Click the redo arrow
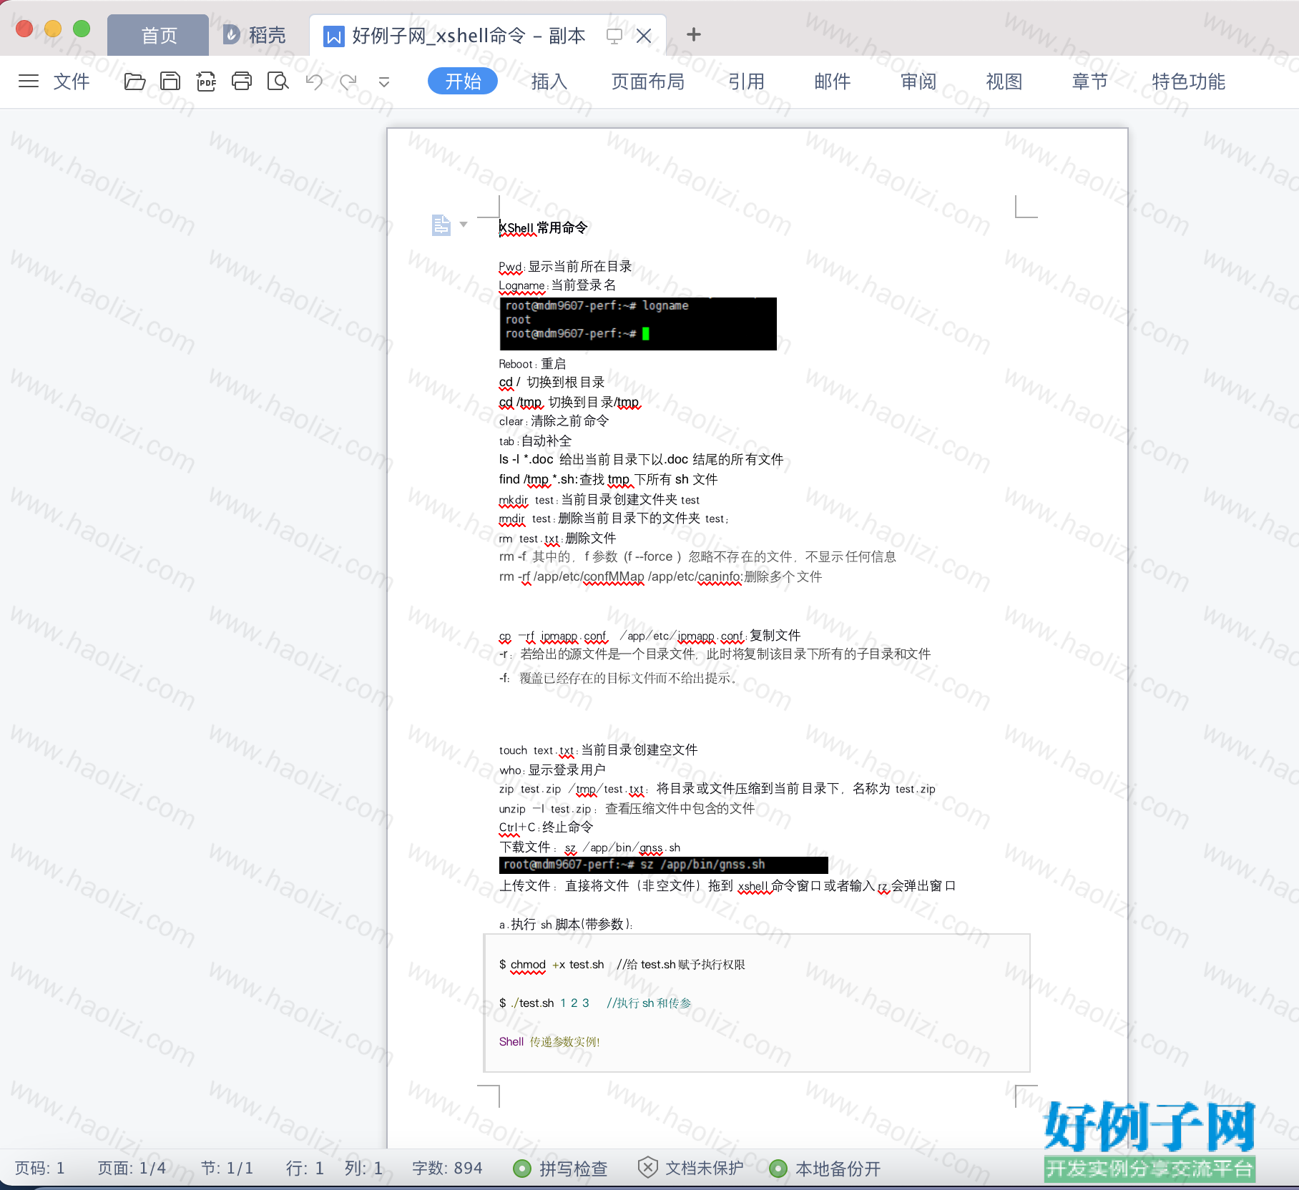 click(348, 82)
